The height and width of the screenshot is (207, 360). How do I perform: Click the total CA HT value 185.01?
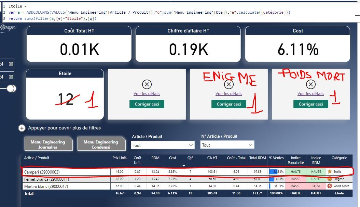[212, 193]
